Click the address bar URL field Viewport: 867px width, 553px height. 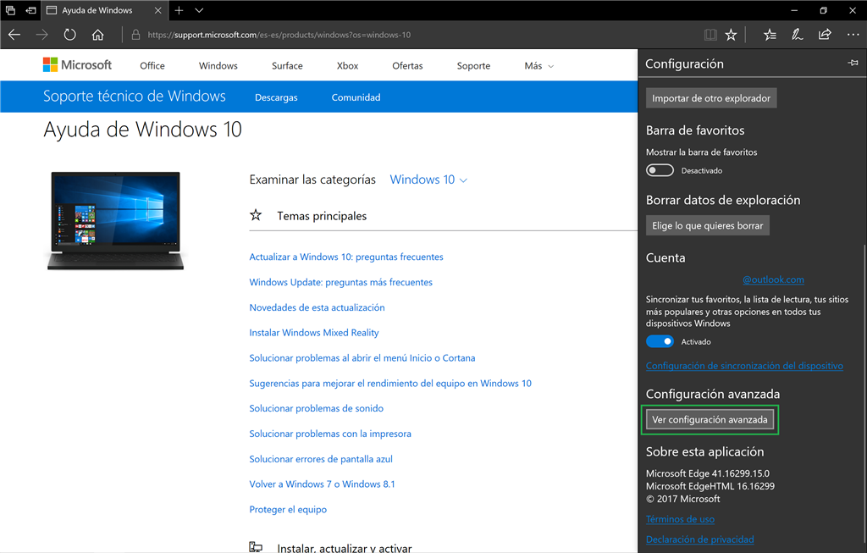pos(279,35)
